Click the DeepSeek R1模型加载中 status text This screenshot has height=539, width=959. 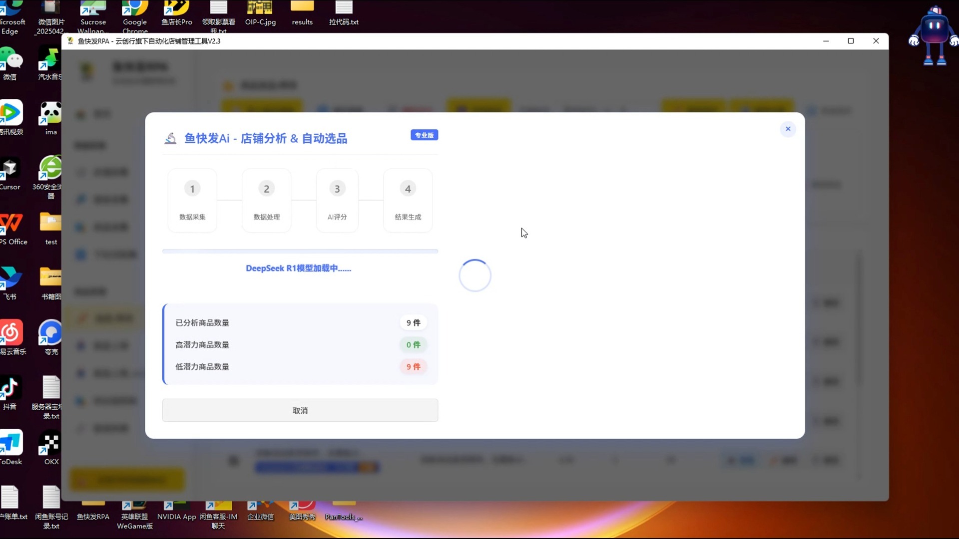(298, 269)
